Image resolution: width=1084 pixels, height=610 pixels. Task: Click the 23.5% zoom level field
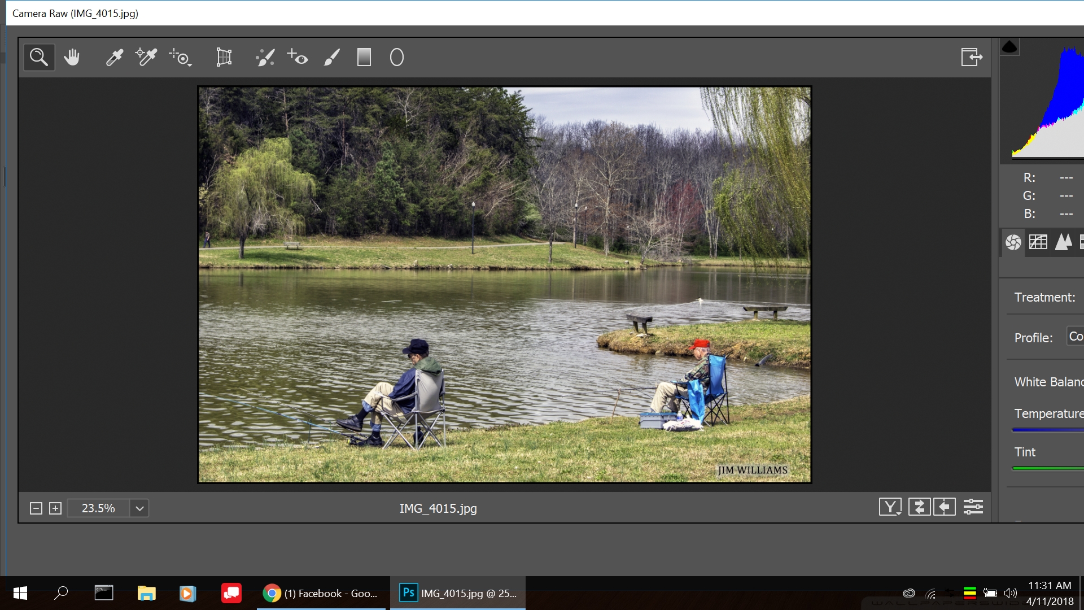98,508
